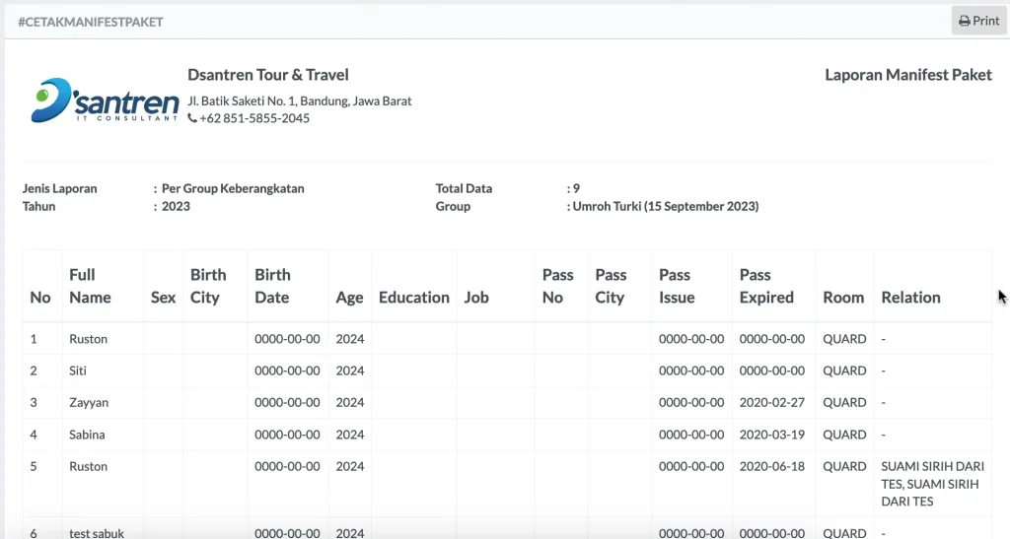Image resolution: width=1010 pixels, height=539 pixels.
Task: Click the Umroh Turki group value
Action: click(x=666, y=207)
